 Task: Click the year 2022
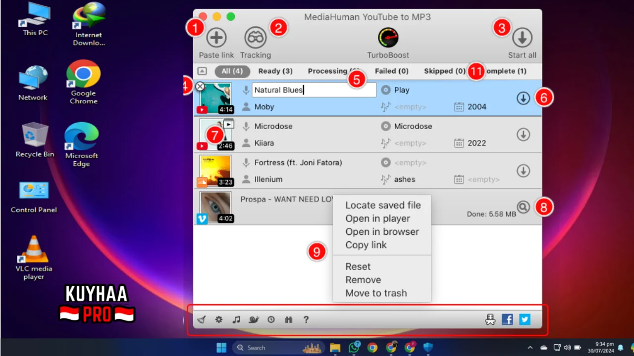click(x=477, y=143)
